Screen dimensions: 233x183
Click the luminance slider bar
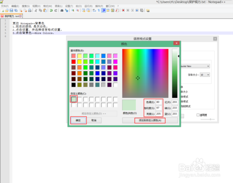click(175, 73)
